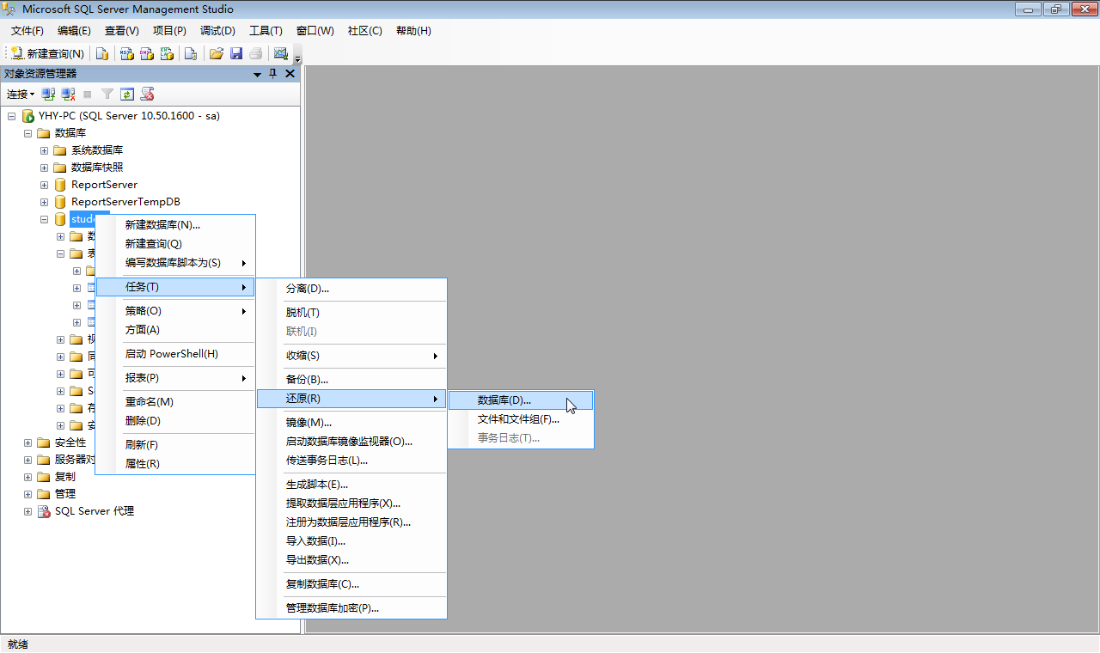
Task: Expand the 复制 folder
Action: coord(27,477)
